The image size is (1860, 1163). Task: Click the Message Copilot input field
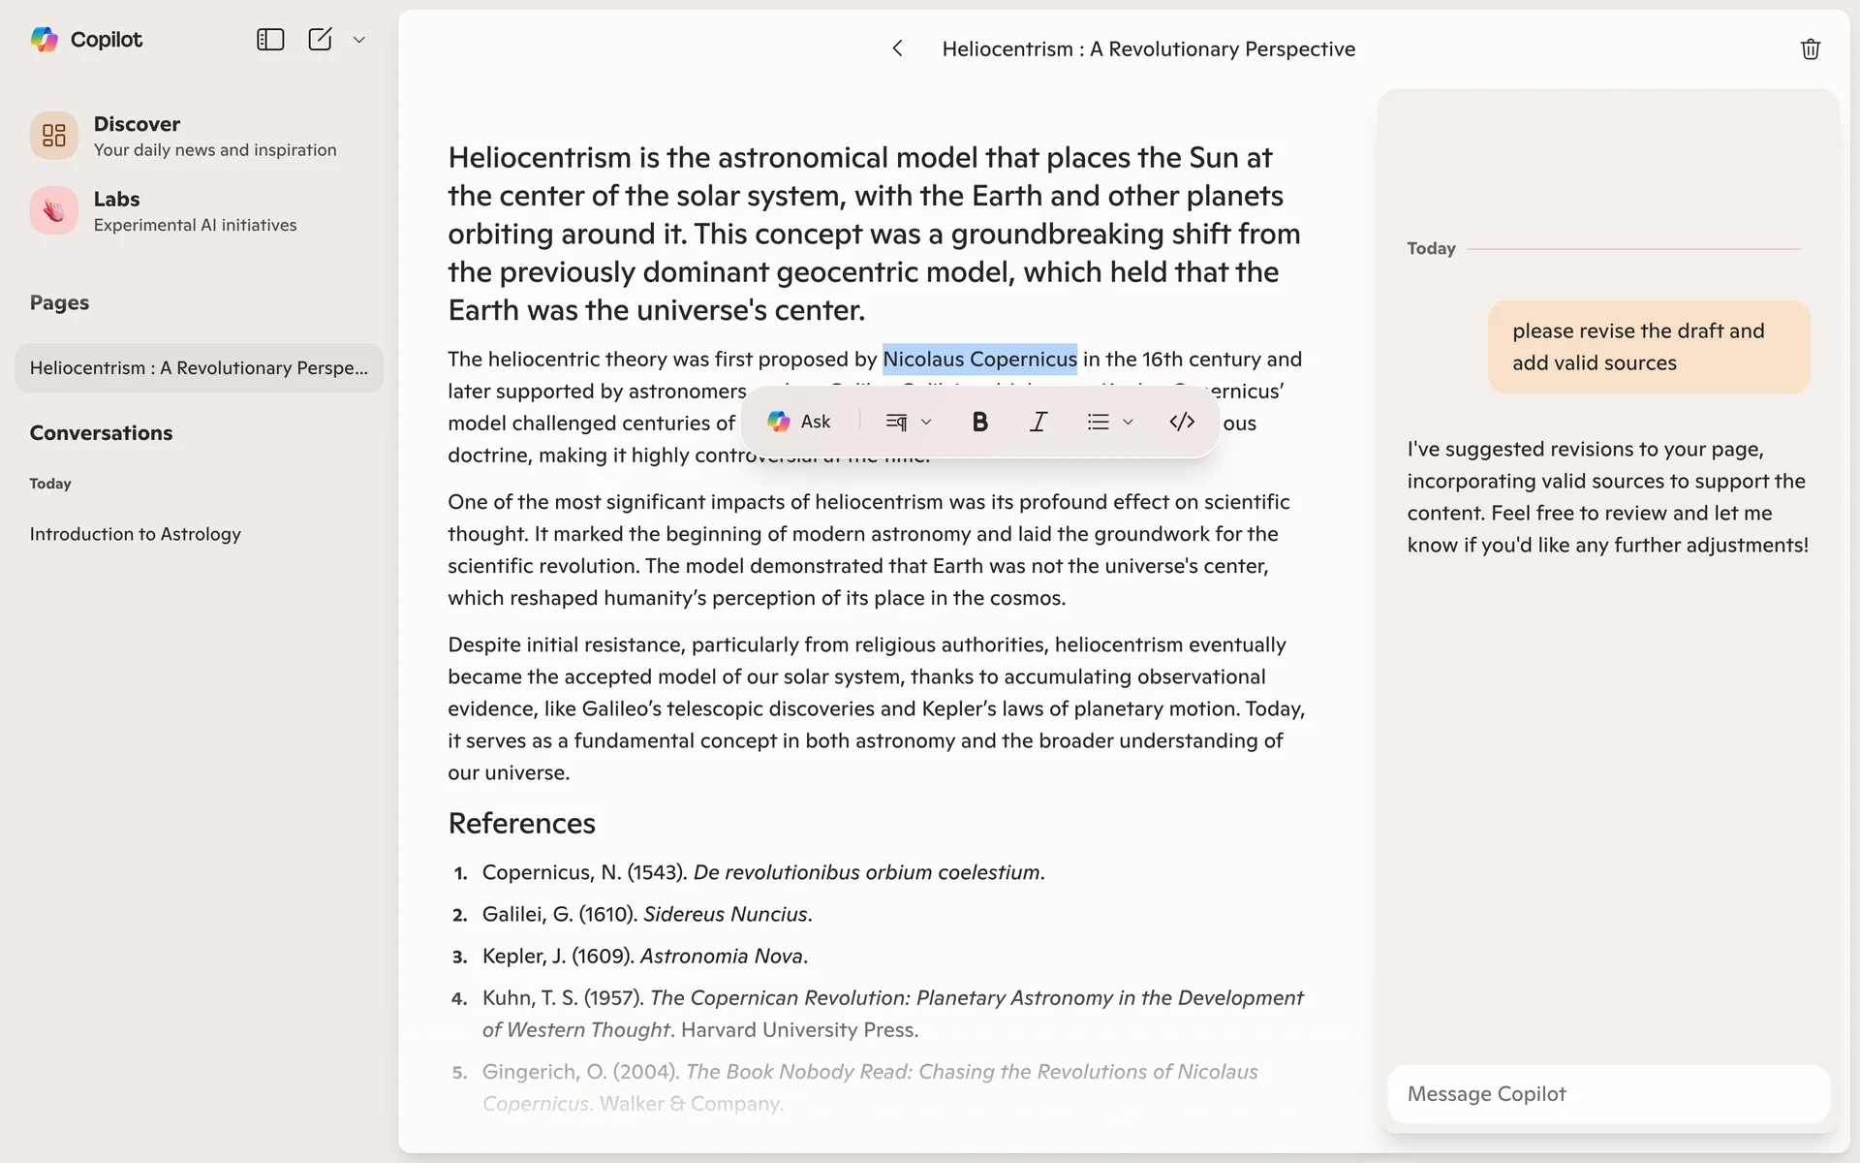point(1608,1094)
